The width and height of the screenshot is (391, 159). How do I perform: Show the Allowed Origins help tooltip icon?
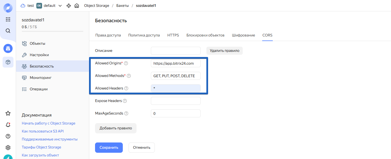(x=126, y=63)
